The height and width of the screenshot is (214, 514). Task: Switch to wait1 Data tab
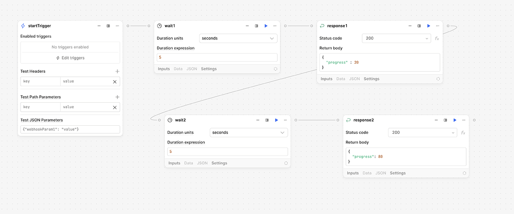pyautogui.click(x=178, y=69)
